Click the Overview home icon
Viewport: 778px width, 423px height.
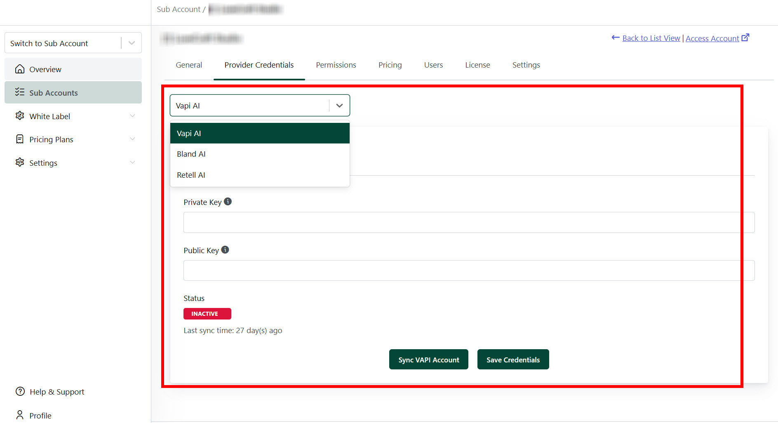click(20, 69)
